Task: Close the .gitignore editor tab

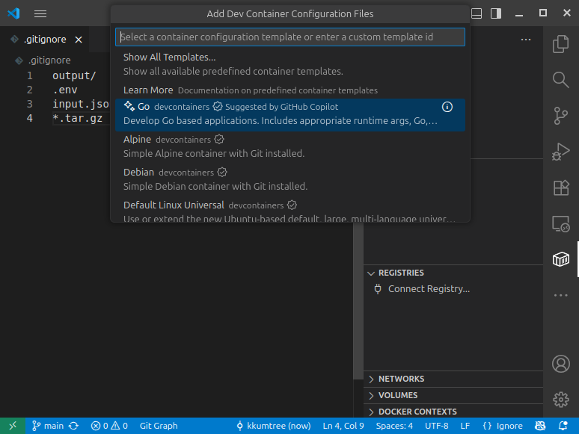Action: click(79, 40)
